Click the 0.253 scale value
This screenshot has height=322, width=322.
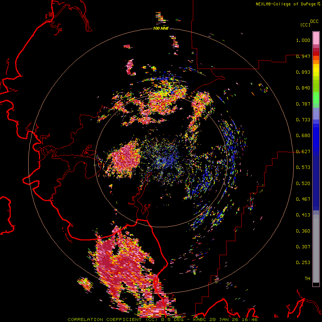pyautogui.click(x=303, y=263)
